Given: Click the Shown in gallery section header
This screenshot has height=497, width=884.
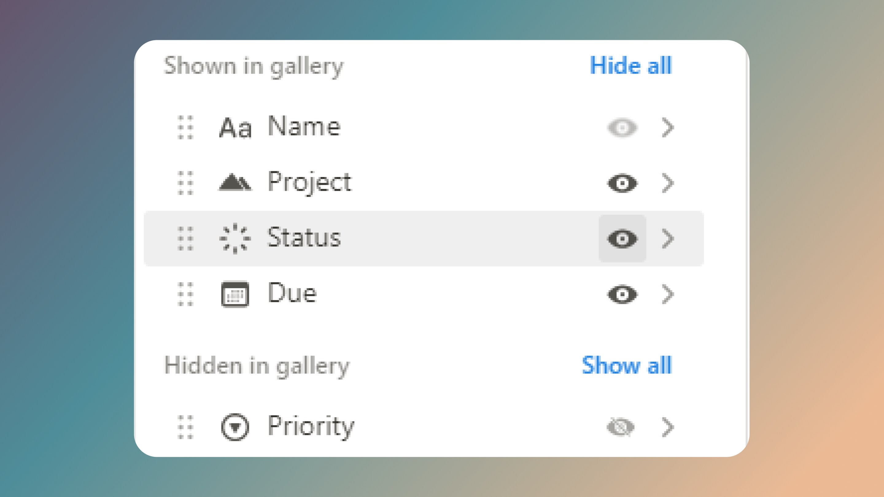Looking at the screenshot, I should tap(254, 66).
